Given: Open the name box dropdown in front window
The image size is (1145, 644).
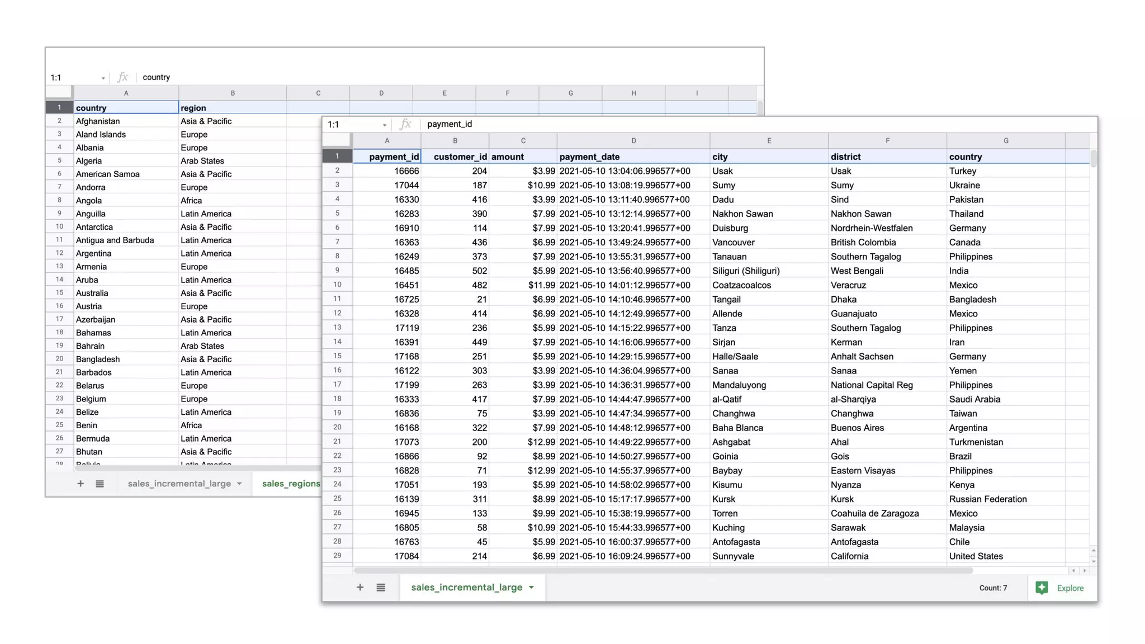Looking at the screenshot, I should [385, 125].
